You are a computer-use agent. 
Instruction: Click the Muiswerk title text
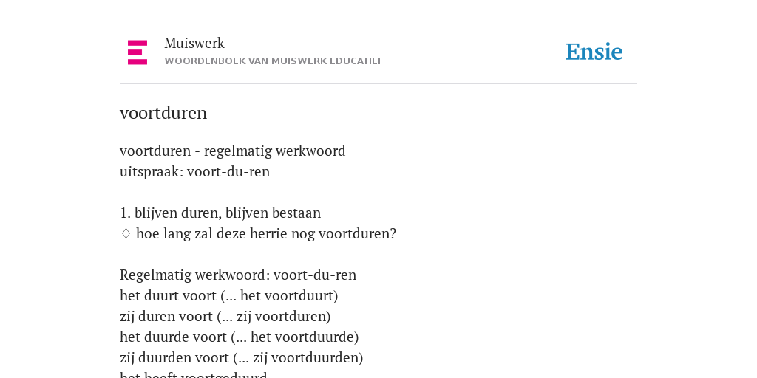194,44
